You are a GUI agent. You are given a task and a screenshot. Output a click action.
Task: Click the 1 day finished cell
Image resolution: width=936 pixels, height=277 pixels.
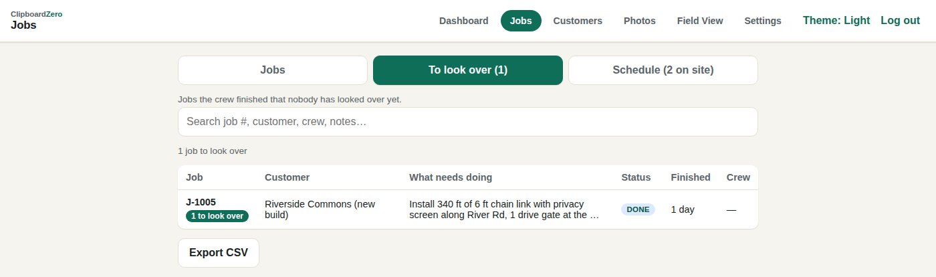(683, 209)
